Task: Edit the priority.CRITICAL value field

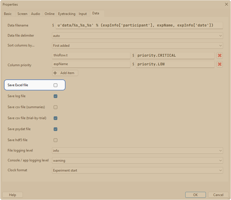Action: click(175, 55)
